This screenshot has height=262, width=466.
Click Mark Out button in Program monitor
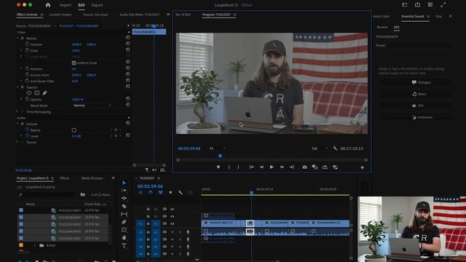tap(238, 167)
